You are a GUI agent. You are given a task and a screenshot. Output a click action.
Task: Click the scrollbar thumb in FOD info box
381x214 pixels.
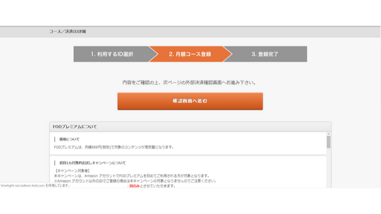click(x=329, y=142)
